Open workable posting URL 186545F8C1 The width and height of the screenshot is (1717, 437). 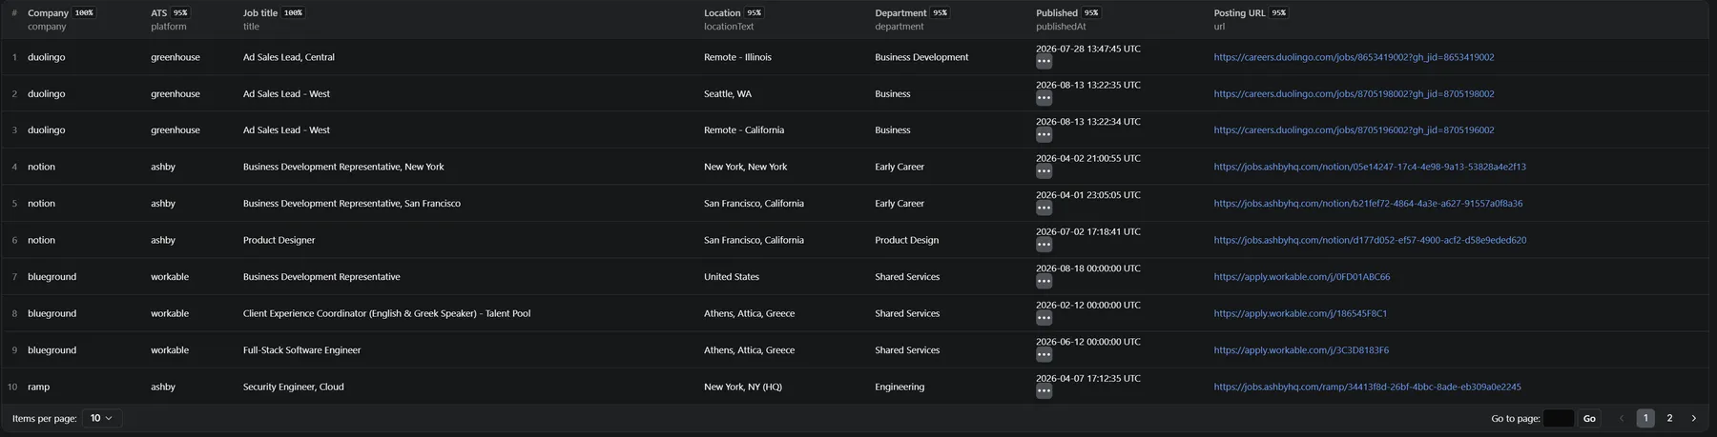coord(1300,313)
